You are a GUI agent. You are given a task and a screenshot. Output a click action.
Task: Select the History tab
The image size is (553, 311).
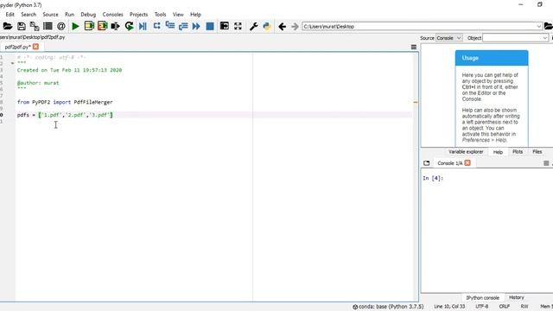click(517, 297)
